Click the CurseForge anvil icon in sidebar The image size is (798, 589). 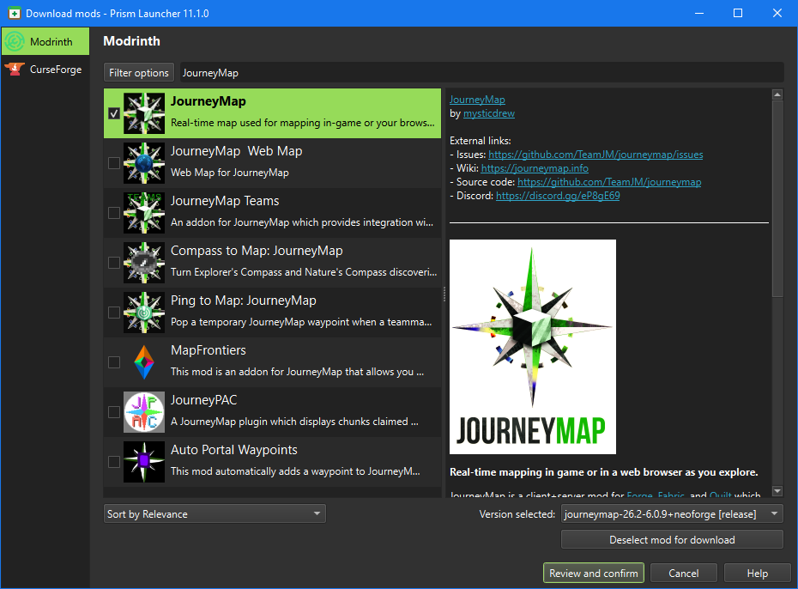coord(15,70)
